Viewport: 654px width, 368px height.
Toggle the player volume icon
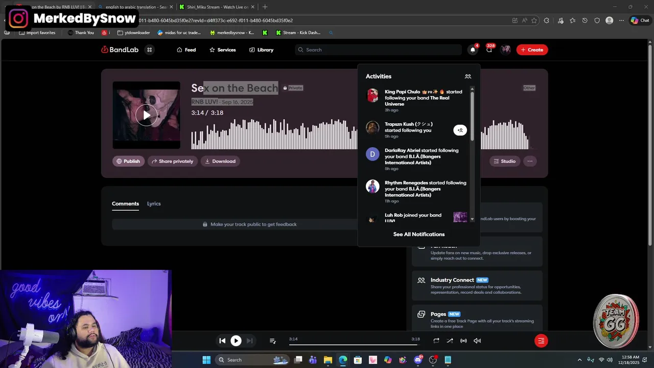tap(477, 340)
